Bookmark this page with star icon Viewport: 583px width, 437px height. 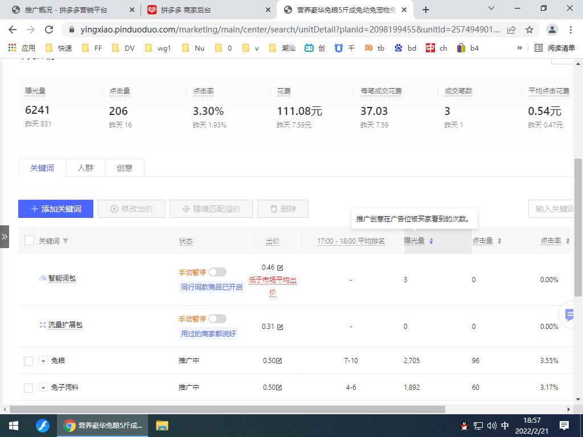click(x=529, y=30)
